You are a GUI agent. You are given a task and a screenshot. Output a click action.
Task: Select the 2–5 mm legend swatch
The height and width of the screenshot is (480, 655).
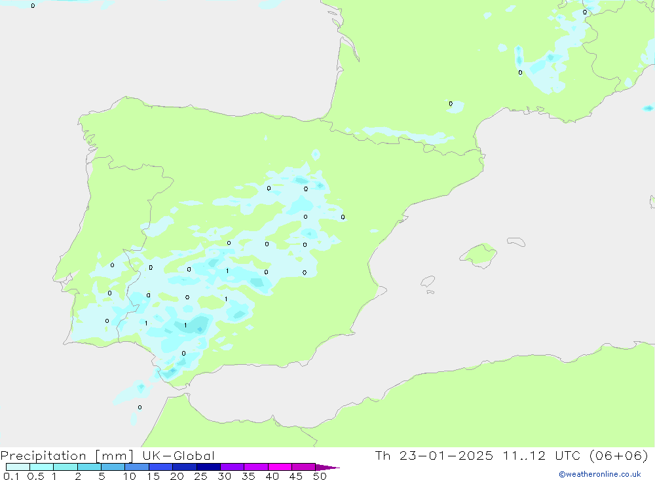pos(89,467)
